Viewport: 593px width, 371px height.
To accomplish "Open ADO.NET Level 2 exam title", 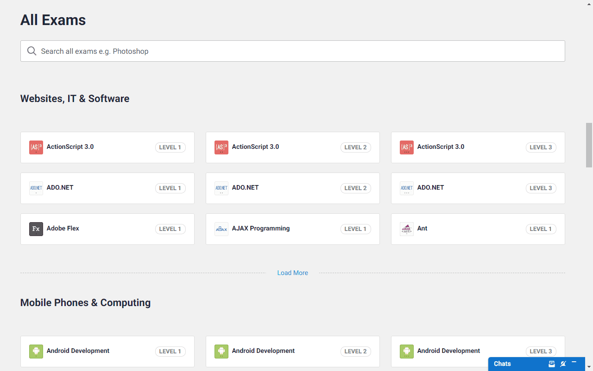I will (x=245, y=187).
